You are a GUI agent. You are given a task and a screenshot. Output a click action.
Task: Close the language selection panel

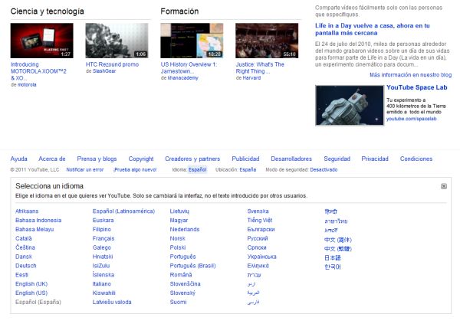click(444, 186)
